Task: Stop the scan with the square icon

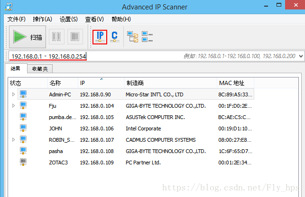Action: [x=75, y=36]
